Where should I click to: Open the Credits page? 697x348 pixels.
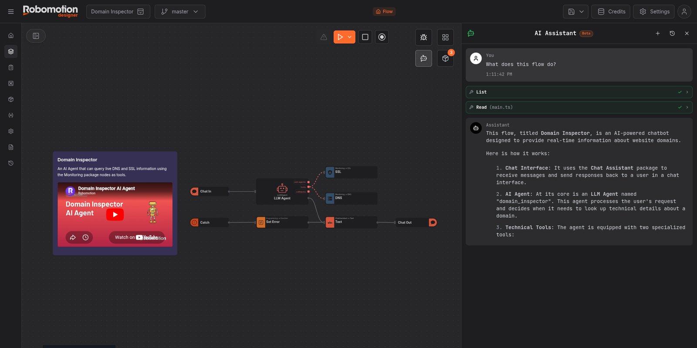(611, 12)
